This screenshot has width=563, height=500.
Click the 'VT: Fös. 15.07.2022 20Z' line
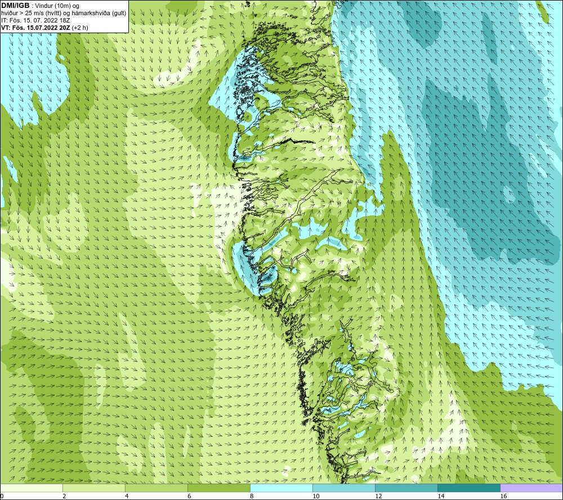point(44,28)
